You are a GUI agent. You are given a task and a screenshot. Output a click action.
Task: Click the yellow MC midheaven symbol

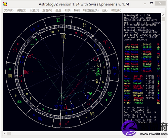pyautogui.click(x=64, y=37)
